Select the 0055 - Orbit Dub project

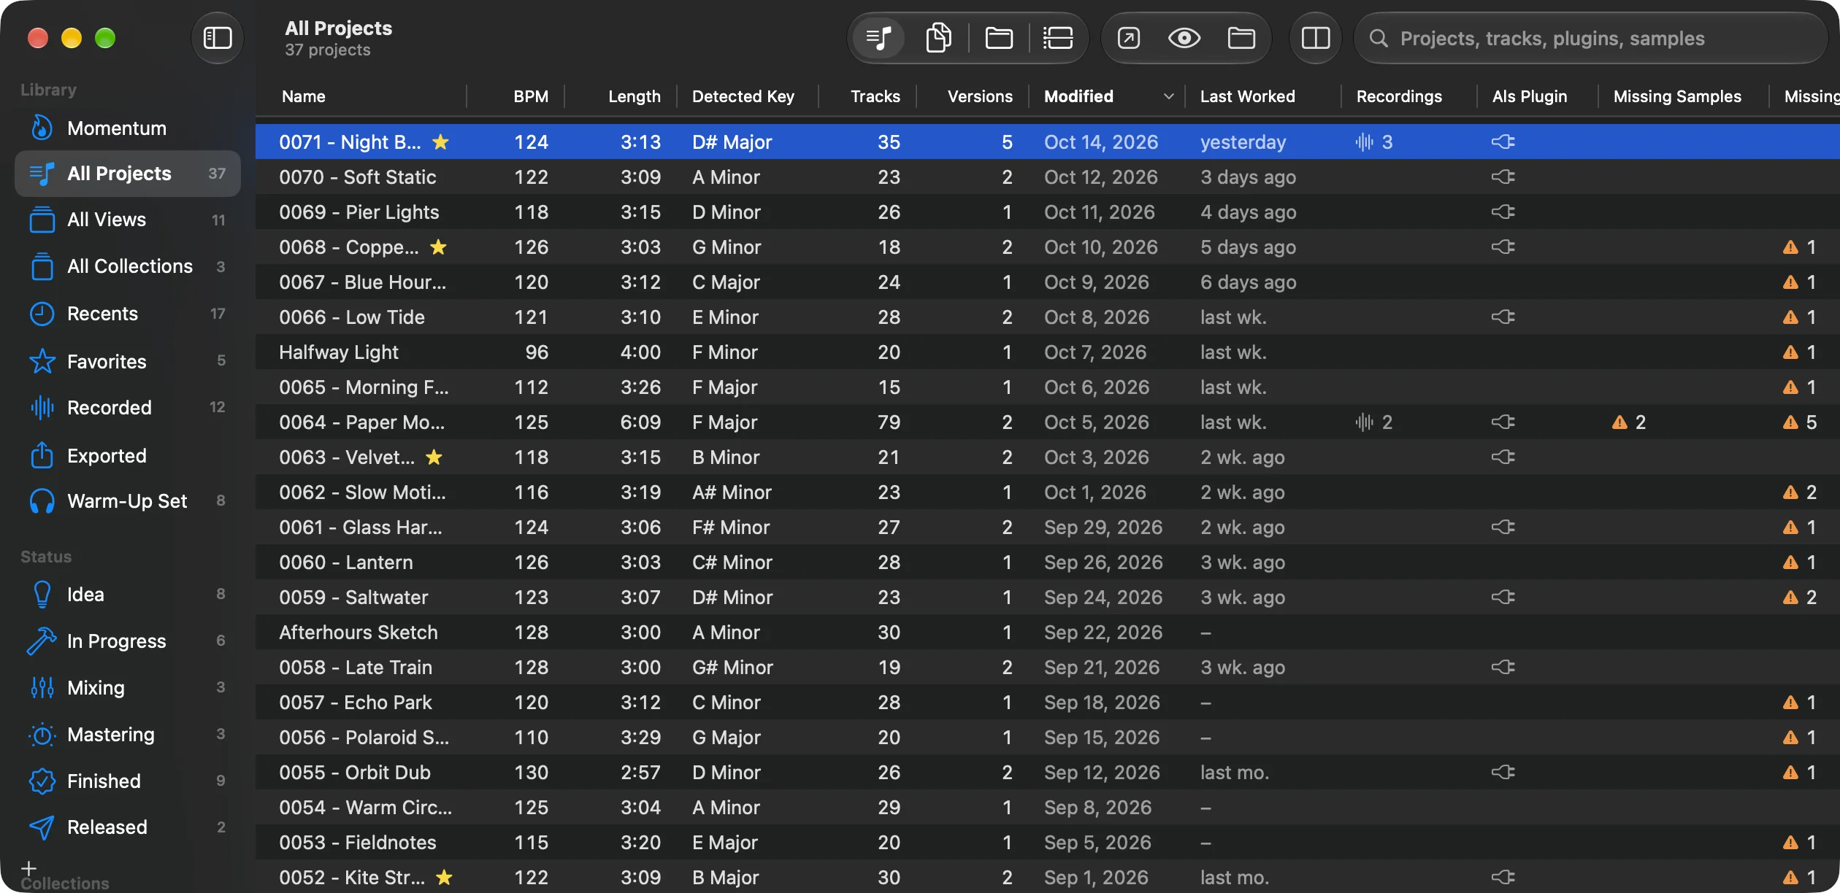(x=1047, y=773)
